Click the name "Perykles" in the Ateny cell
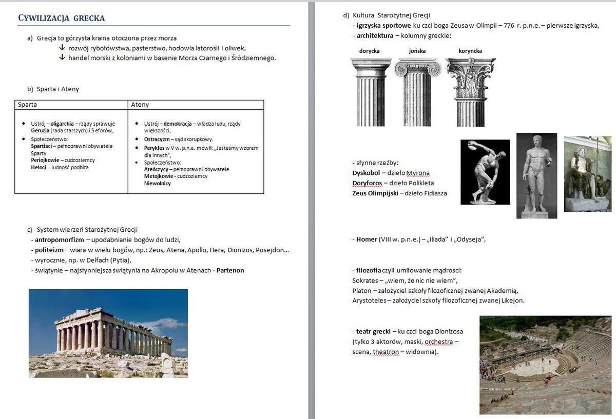This screenshot has width=616, height=419. click(155, 148)
